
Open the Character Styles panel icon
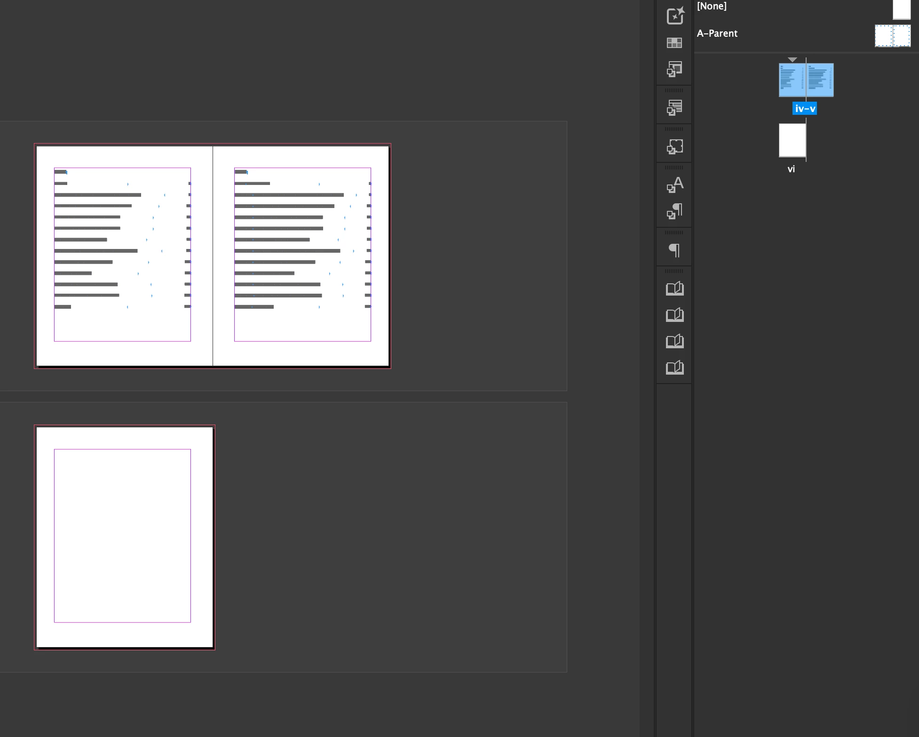tap(675, 184)
